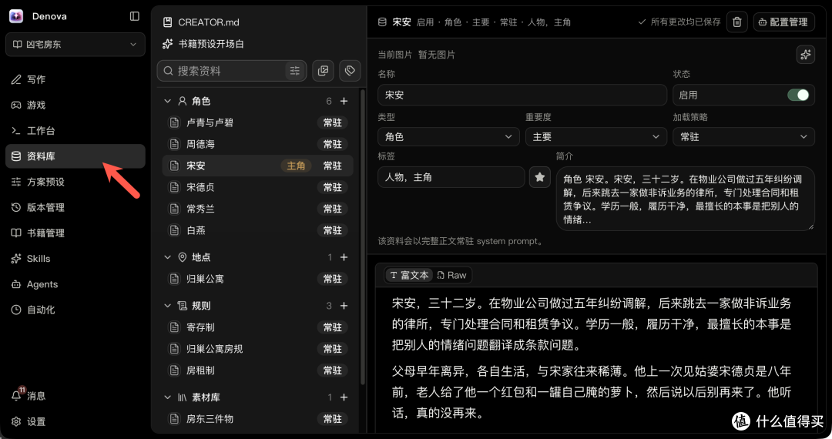Click the star icon beside 标签 field

539,177
